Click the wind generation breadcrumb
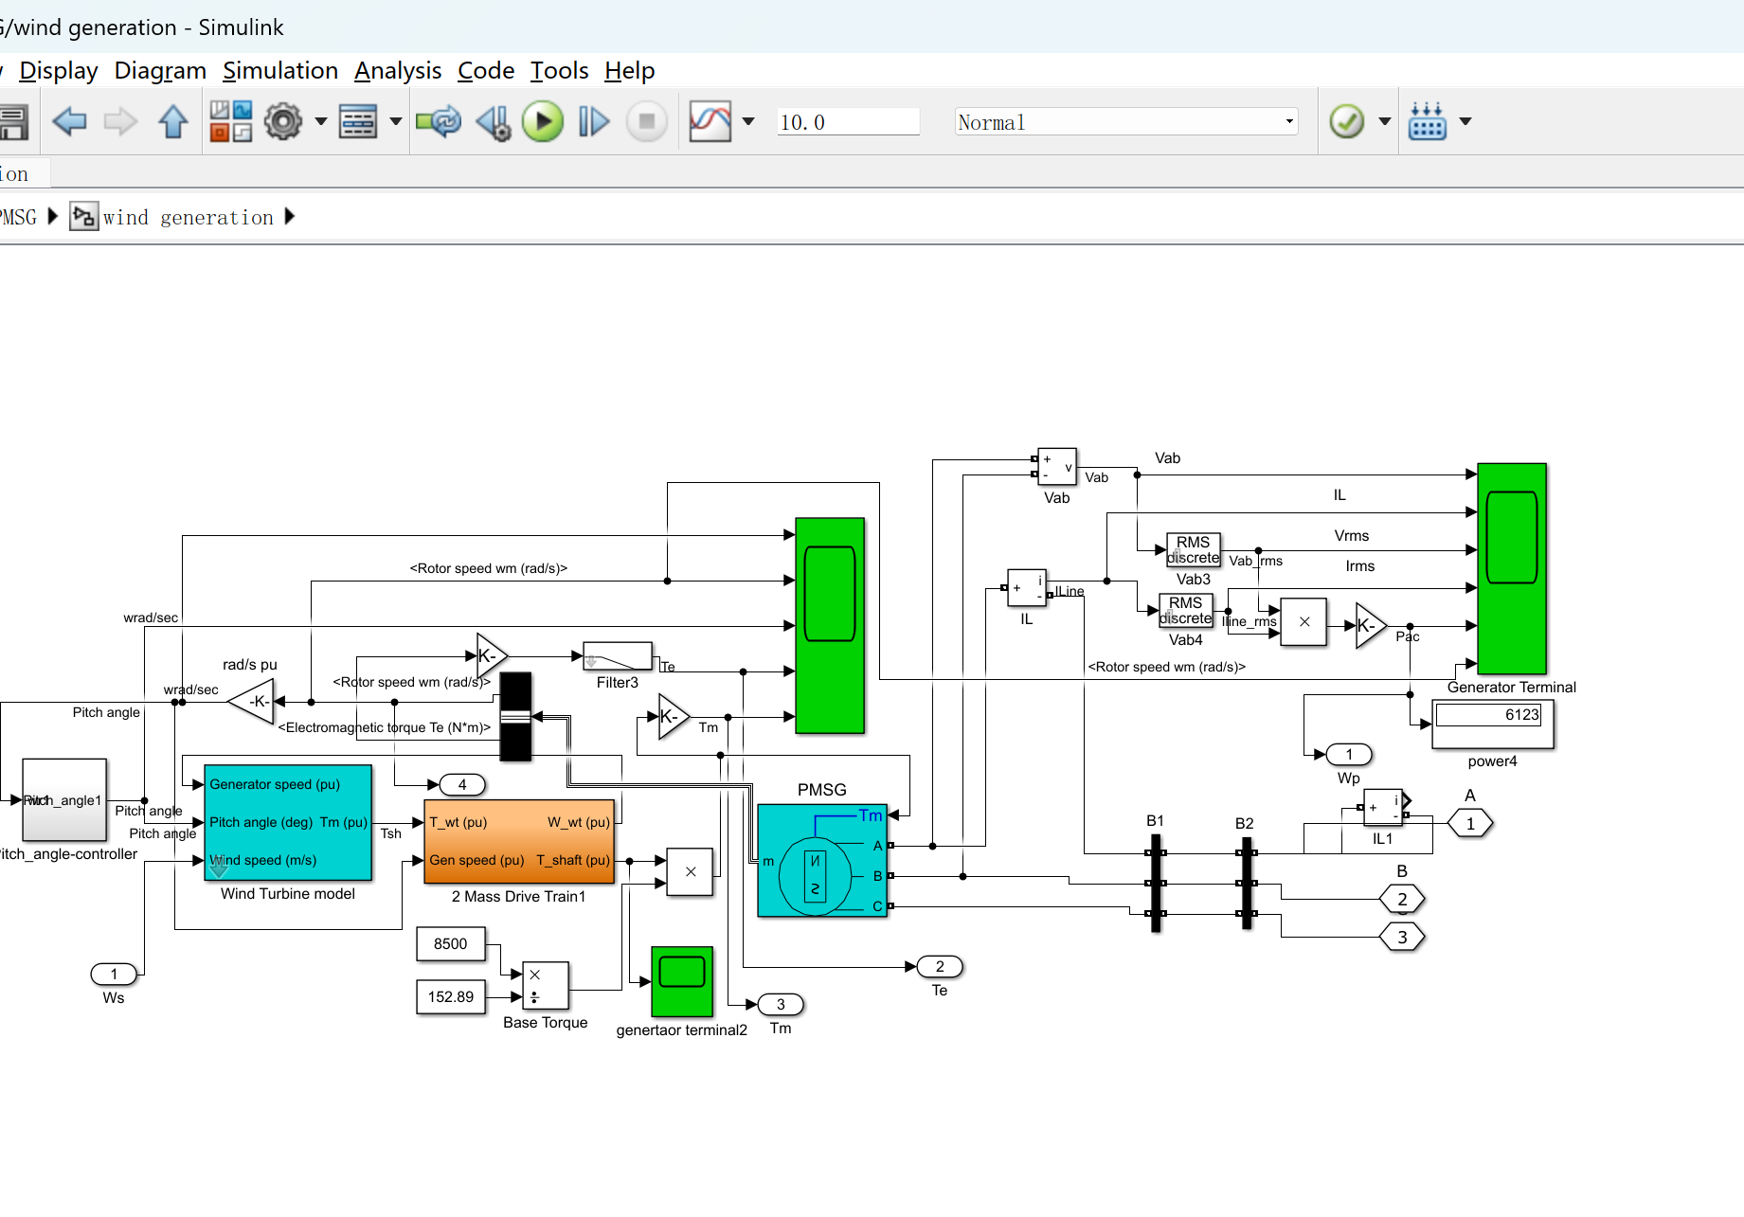Image resolution: width=1744 pixels, height=1217 pixels. click(x=188, y=218)
